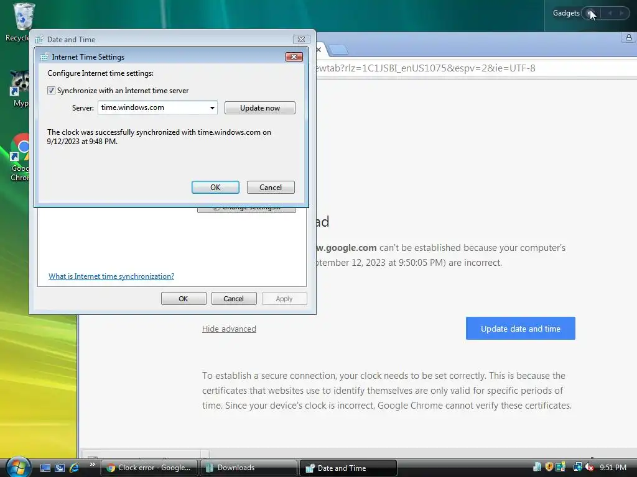Viewport: 637px width, 477px height.
Task: Click the leftmost system tray icon
Action: (537, 467)
